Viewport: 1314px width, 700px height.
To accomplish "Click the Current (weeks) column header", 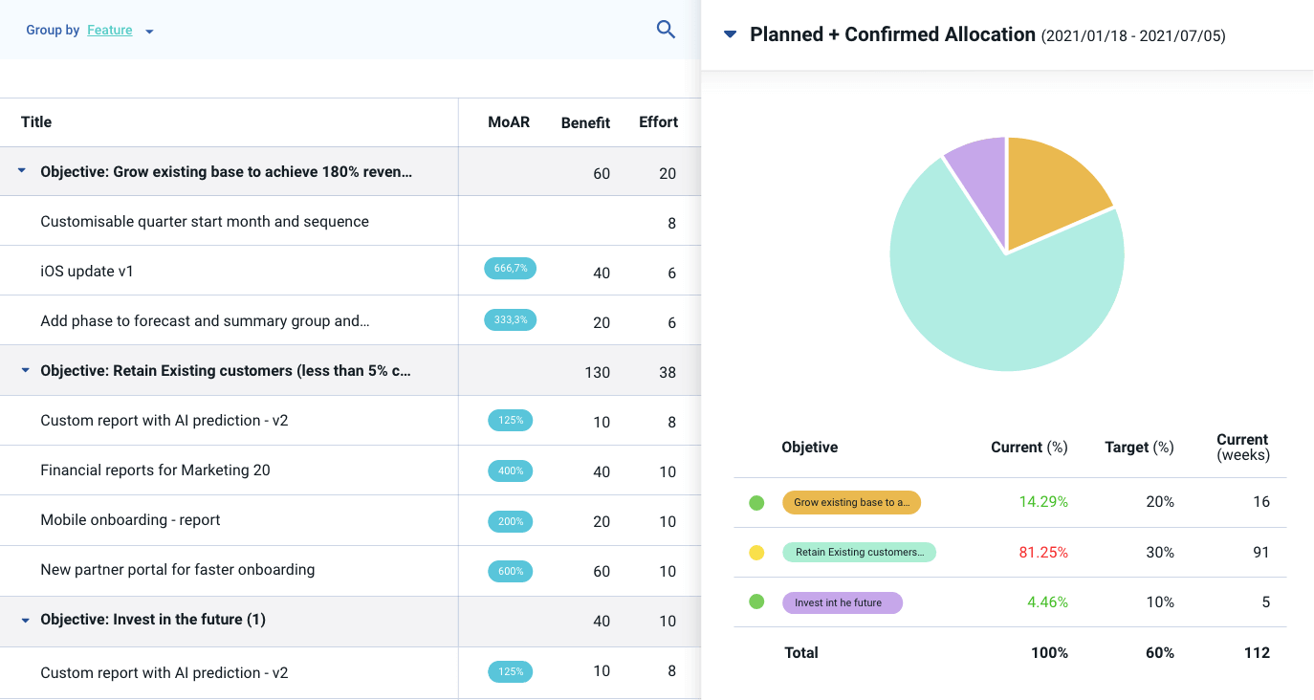I will [x=1243, y=448].
